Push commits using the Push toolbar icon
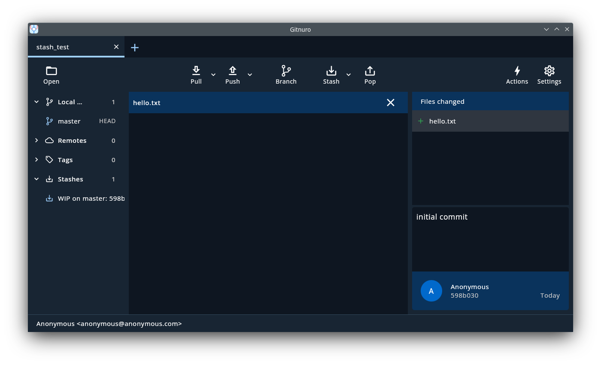Viewport: 601px width, 365px height. pos(232,75)
